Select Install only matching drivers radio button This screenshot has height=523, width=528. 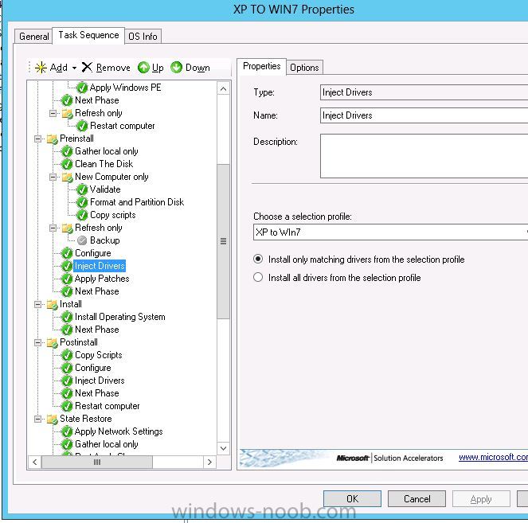coord(258,260)
